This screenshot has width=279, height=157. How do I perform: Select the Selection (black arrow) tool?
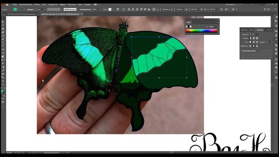click(3, 18)
